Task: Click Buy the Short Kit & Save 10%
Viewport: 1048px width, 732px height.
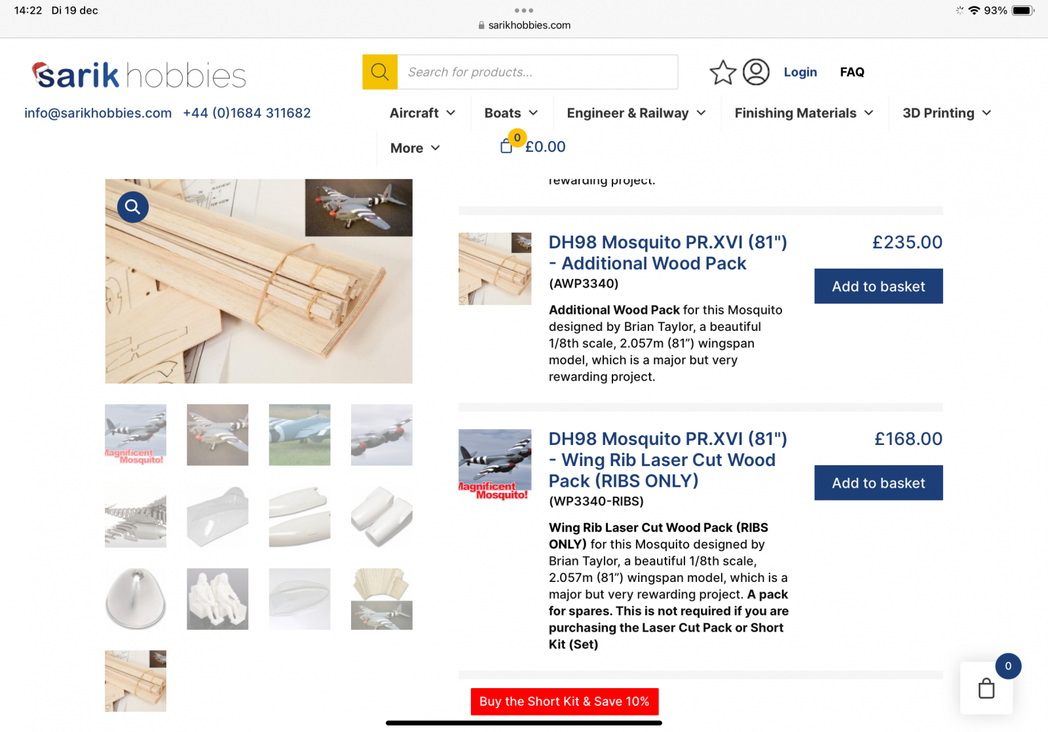Action: pos(565,701)
